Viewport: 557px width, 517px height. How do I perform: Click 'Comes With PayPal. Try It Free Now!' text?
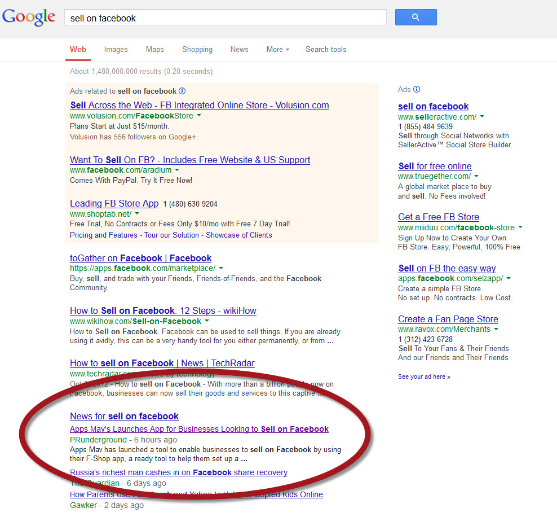coord(131,180)
